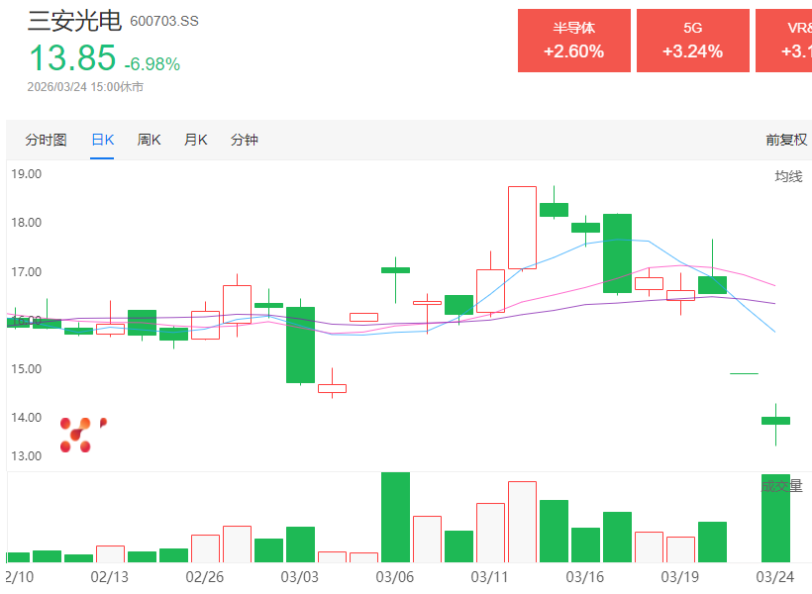The width and height of the screenshot is (812, 594).
Task: Toggle the 成交量 volume label
Action: coord(782,486)
